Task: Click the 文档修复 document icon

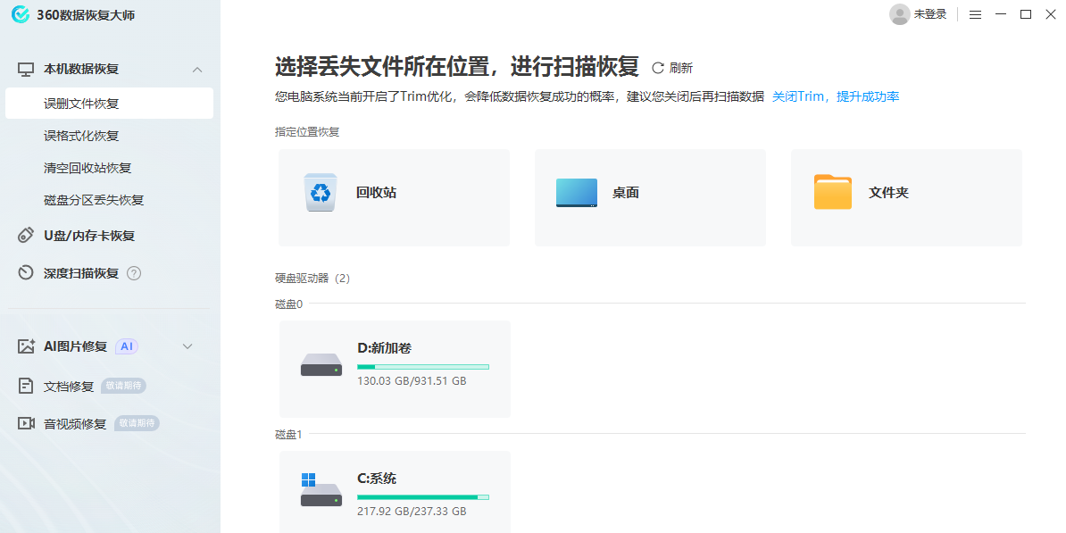Action: click(26, 387)
